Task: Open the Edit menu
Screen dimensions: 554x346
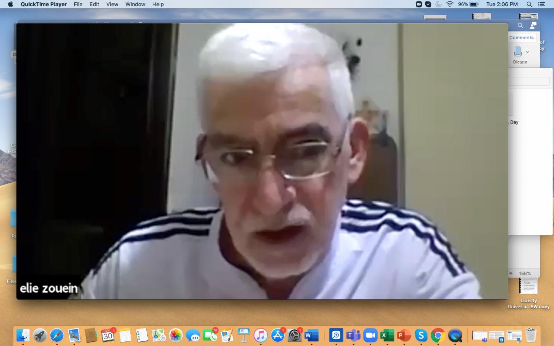Action: (x=94, y=4)
